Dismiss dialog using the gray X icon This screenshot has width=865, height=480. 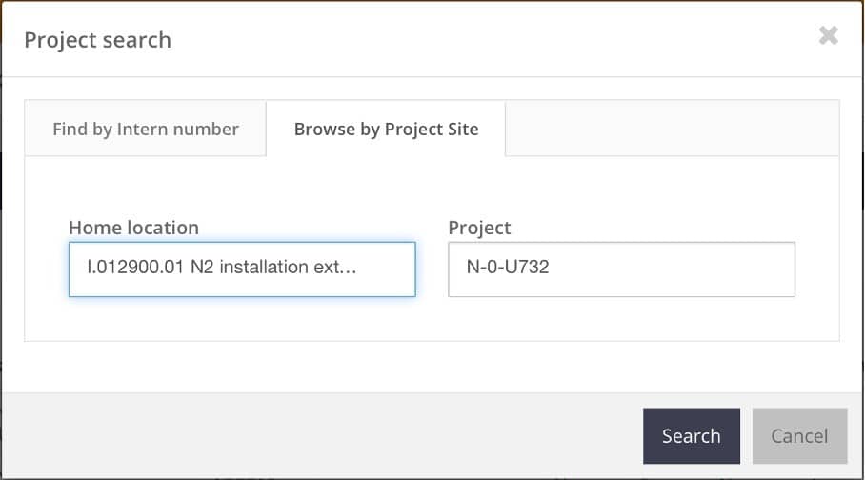[828, 35]
